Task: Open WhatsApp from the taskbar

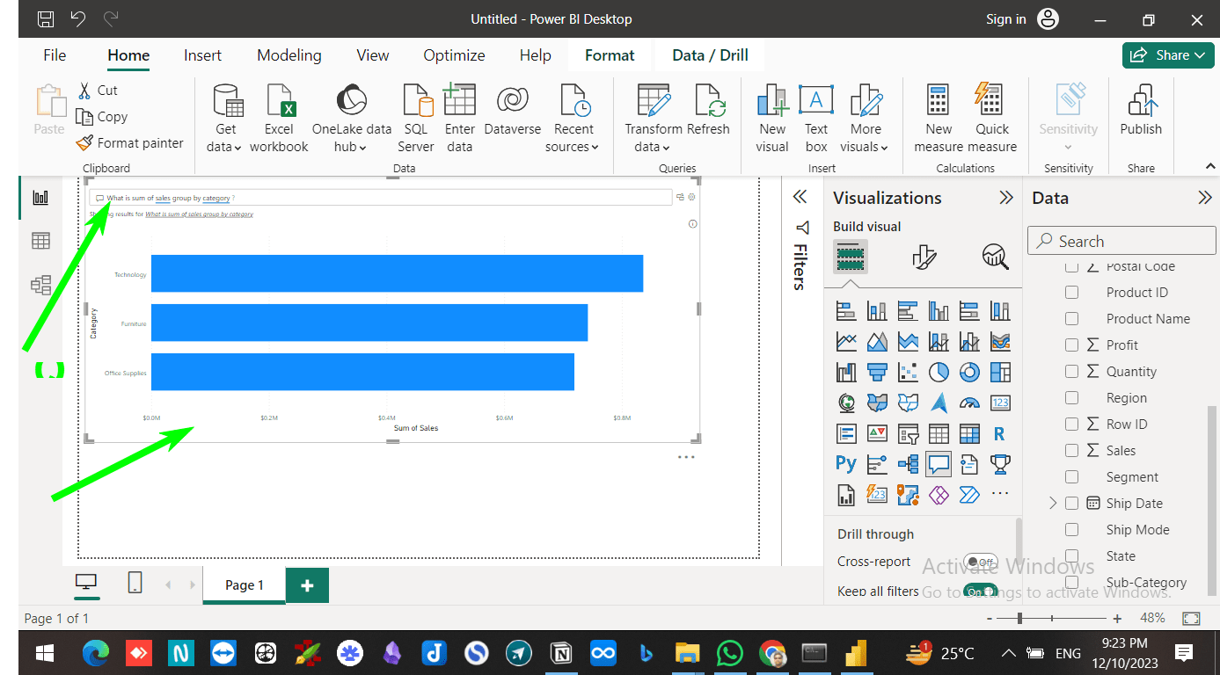Action: (x=729, y=653)
